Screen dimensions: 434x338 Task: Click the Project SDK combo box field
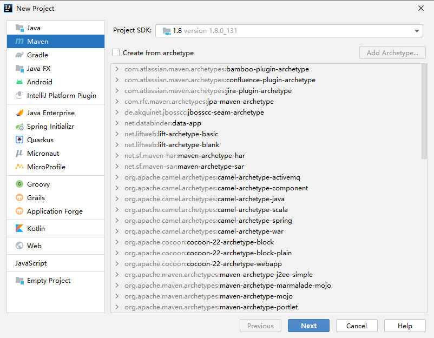289,31
